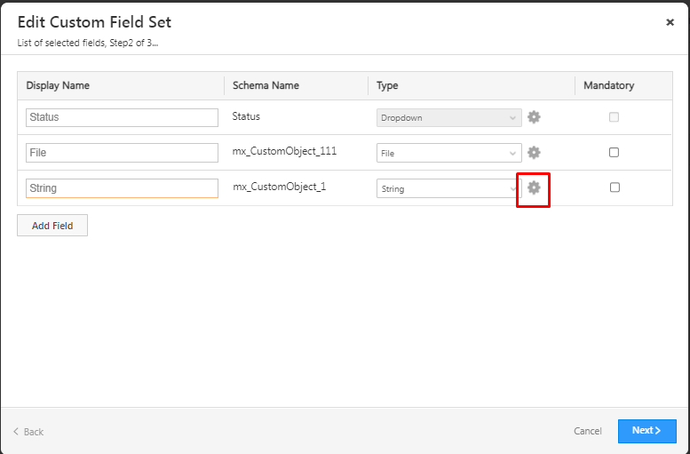Image resolution: width=690 pixels, height=454 pixels.
Task: Focus the Status display name input
Action: pos(122,117)
